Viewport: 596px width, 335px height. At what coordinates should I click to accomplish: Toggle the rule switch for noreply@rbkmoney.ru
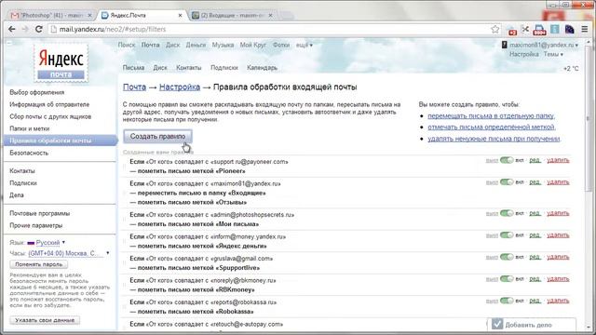coord(507,279)
